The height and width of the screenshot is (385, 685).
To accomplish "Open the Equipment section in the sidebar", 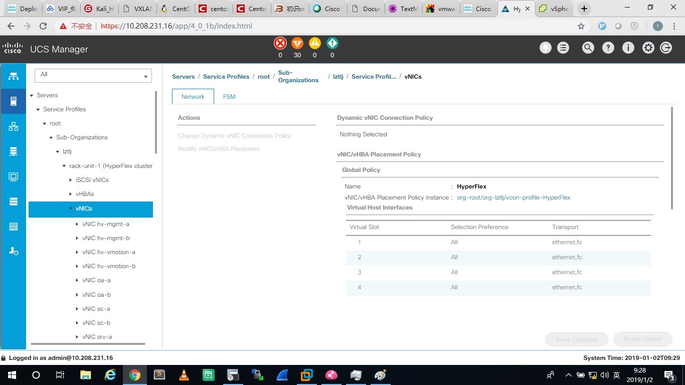I will pyautogui.click(x=14, y=76).
